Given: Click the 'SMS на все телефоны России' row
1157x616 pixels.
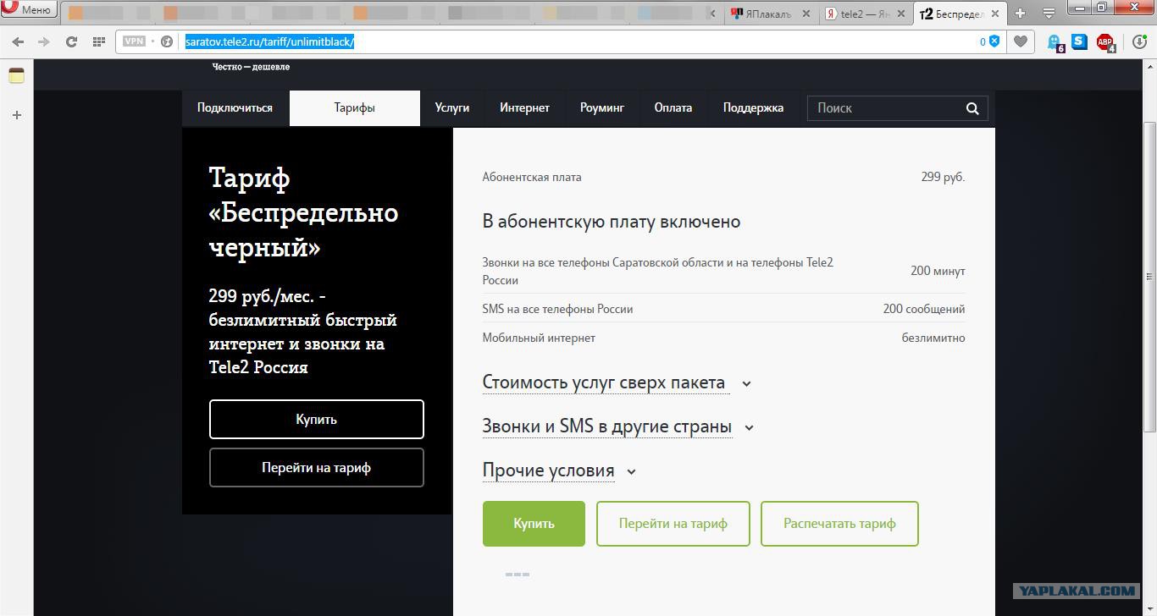Looking at the screenshot, I should point(723,309).
